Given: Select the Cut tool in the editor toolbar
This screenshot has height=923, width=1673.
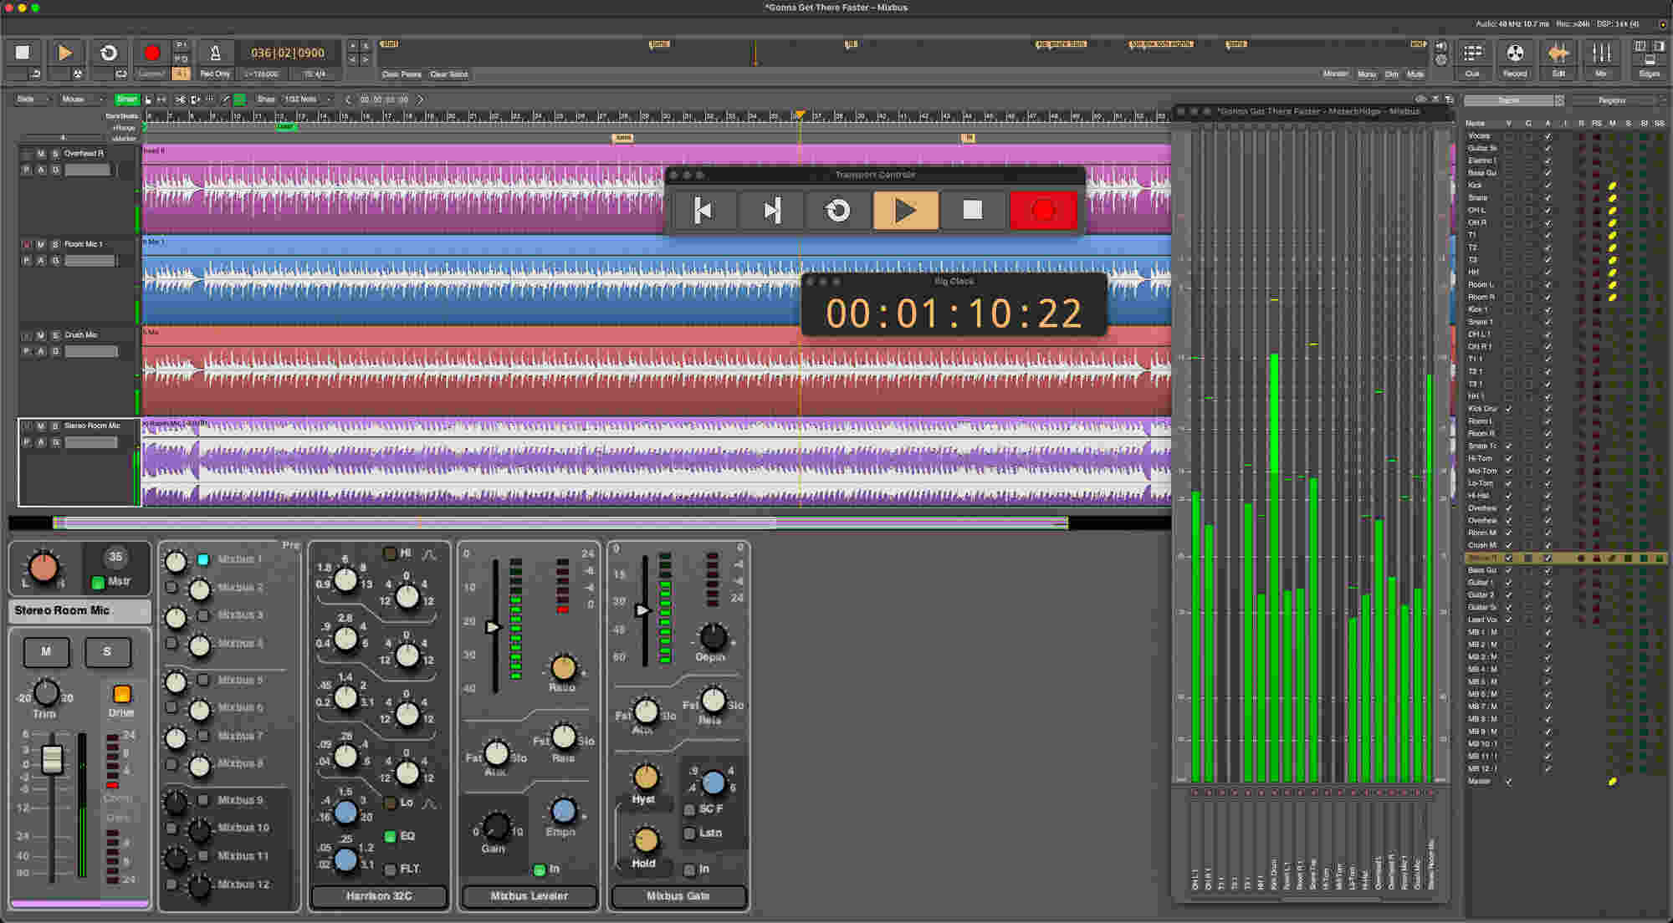Looking at the screenshot, I should pos(181,99).
